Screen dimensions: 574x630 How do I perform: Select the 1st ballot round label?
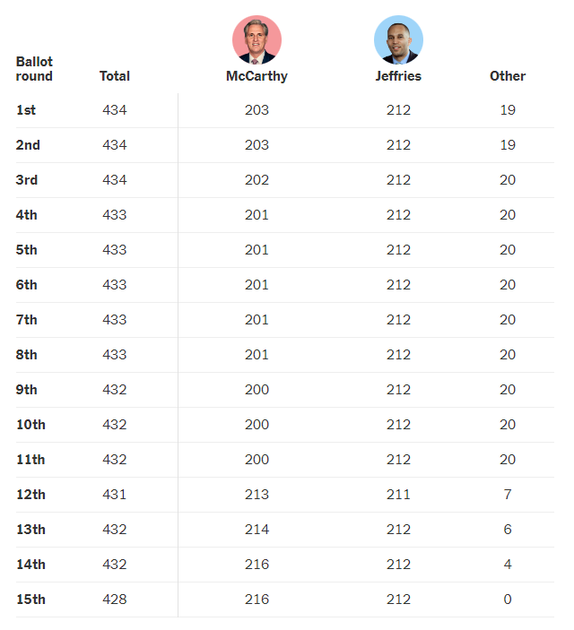[26, 110]
